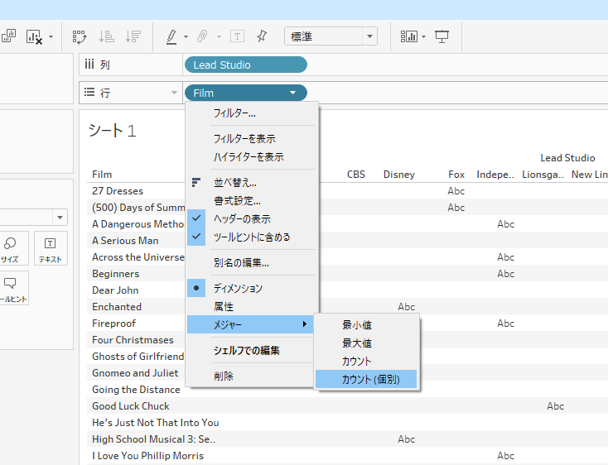Click the Film column header
Viewport: 608px width, 465px height.
point(102,175)
